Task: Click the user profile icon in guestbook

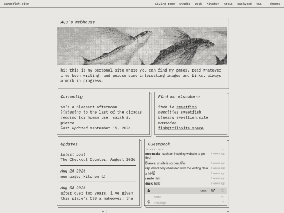Action: 149,190
